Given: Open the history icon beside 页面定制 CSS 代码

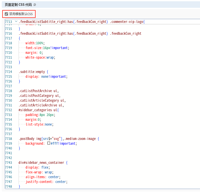Looking at the screenshot, I should click(35, 5).
